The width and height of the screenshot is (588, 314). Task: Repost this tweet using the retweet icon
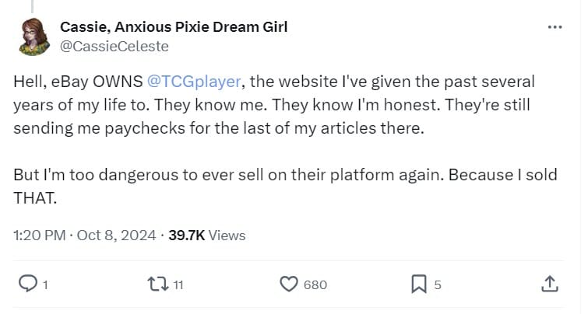pyautogui.click(x=157, y=284)
